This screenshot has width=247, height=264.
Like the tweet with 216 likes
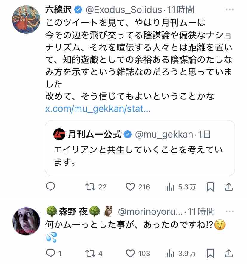tap(138, 187)
